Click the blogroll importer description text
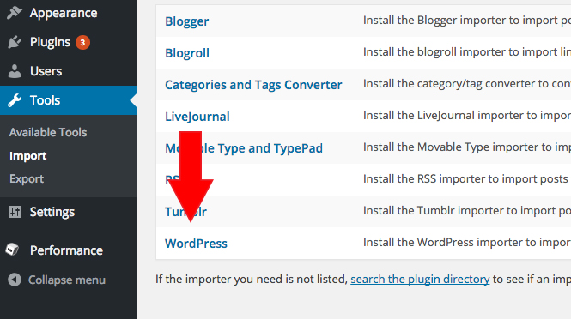 pos(467,52)
